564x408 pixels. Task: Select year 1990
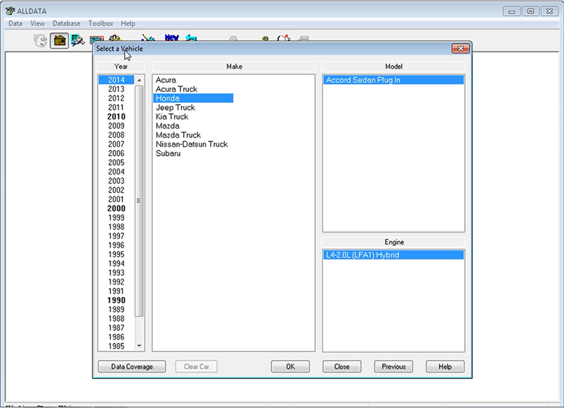[x=116, y=300]
